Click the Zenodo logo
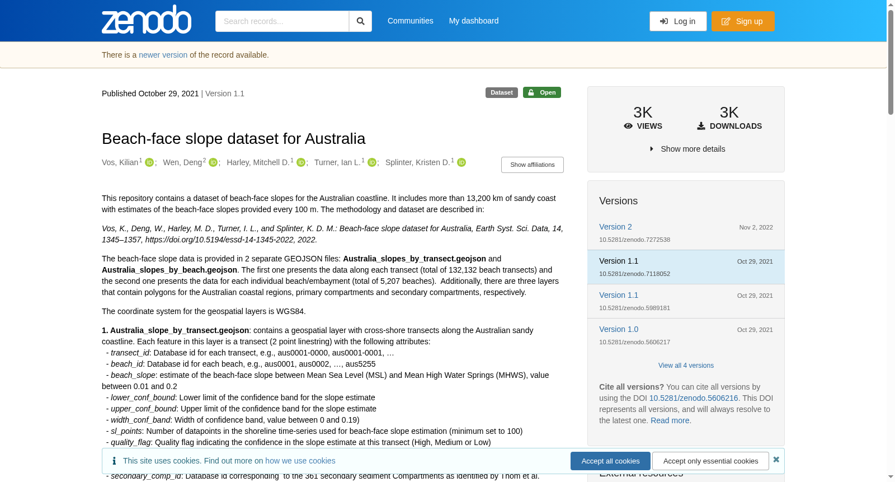Viewport: 895px width, 482px height. tap(147, 20)
